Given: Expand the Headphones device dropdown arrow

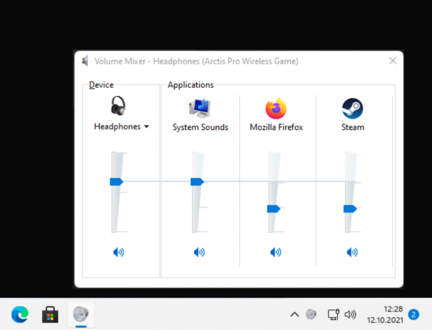Looking at the screenshot, I should click(147, 126).
